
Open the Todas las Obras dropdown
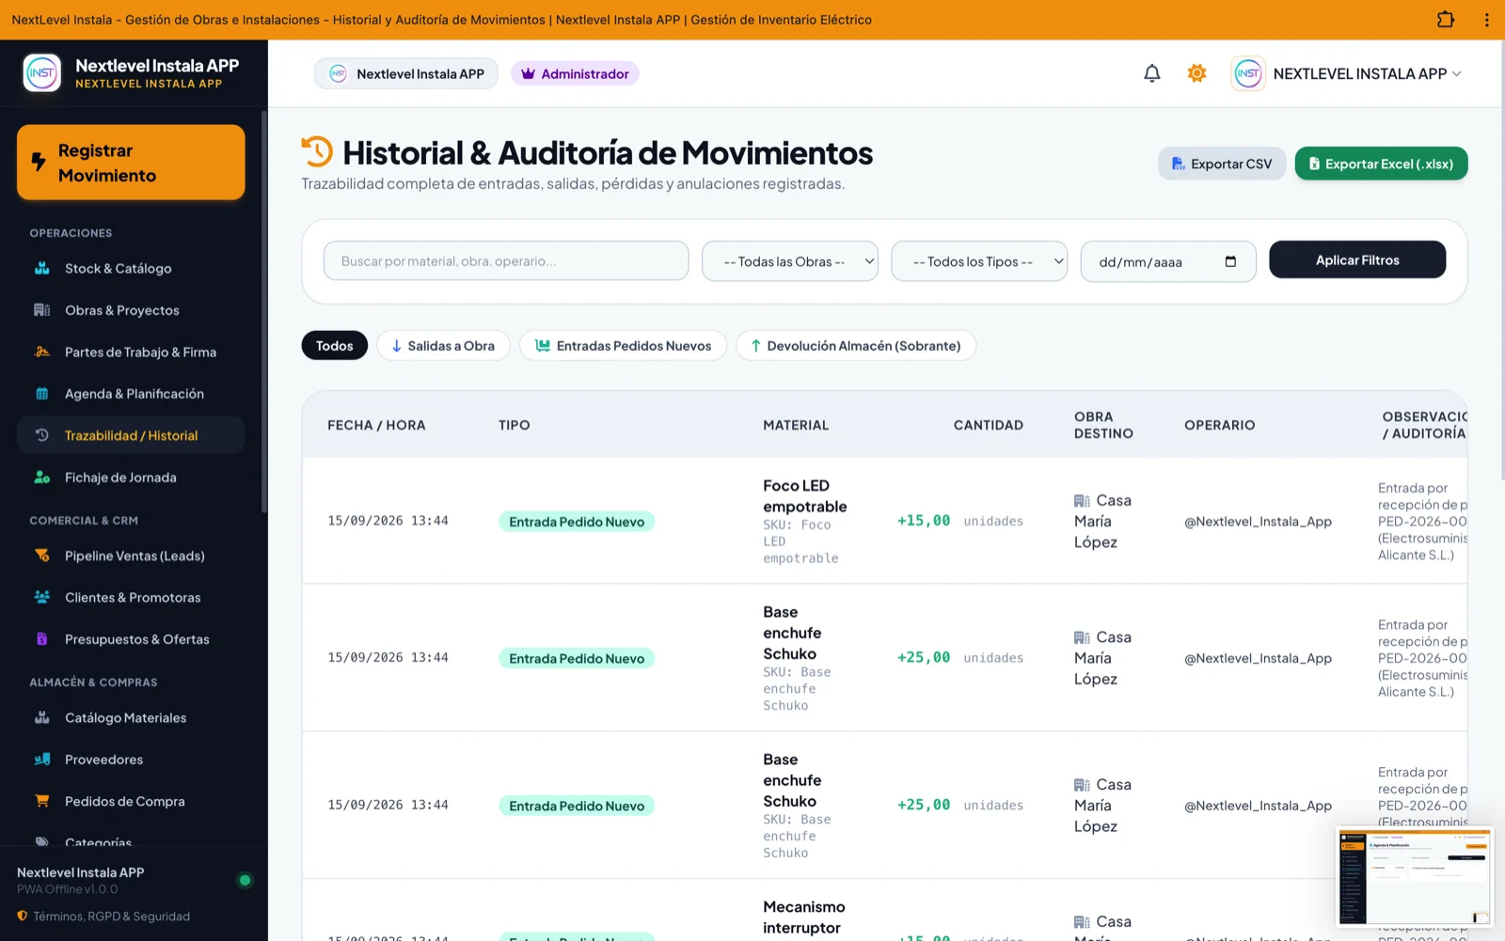point(790,261)
